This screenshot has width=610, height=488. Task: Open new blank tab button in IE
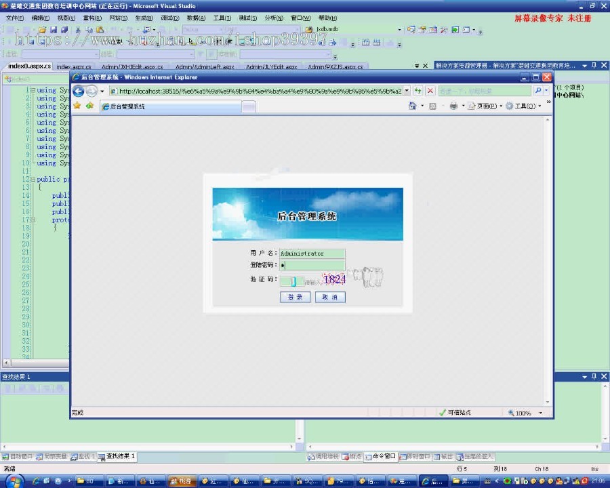click(x=249, y=106)
